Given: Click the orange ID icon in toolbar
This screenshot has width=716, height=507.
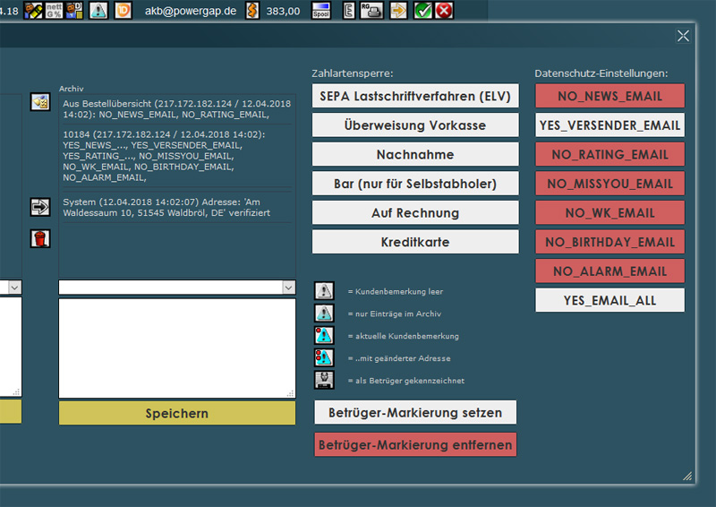Looking at the screenshot, I should coord(123,10).
